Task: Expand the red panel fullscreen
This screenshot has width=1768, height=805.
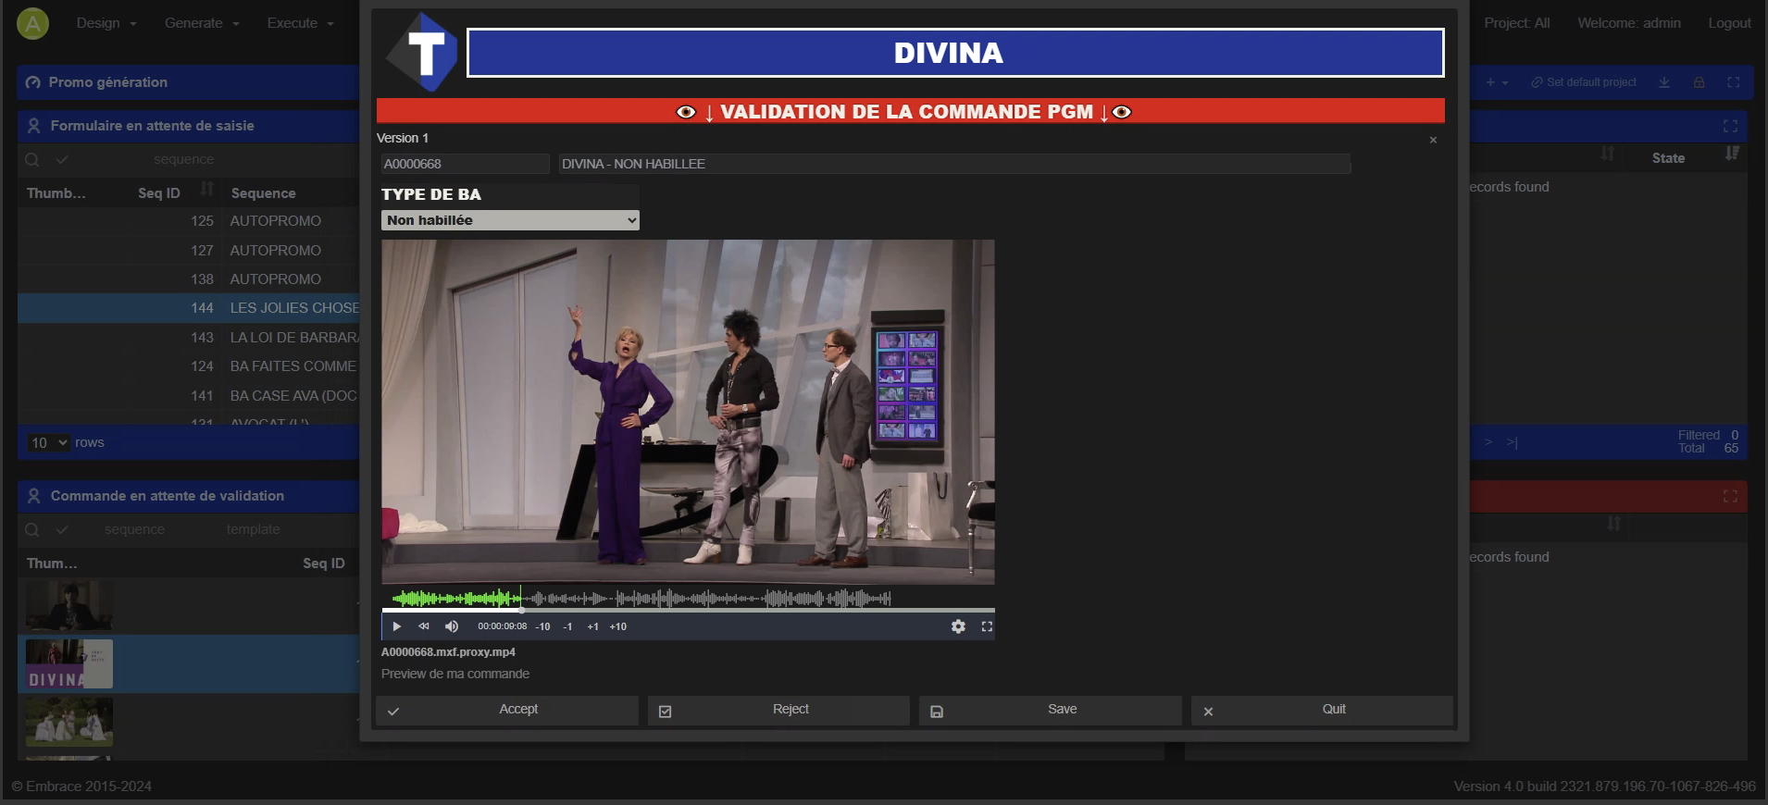Action: 1730,497
